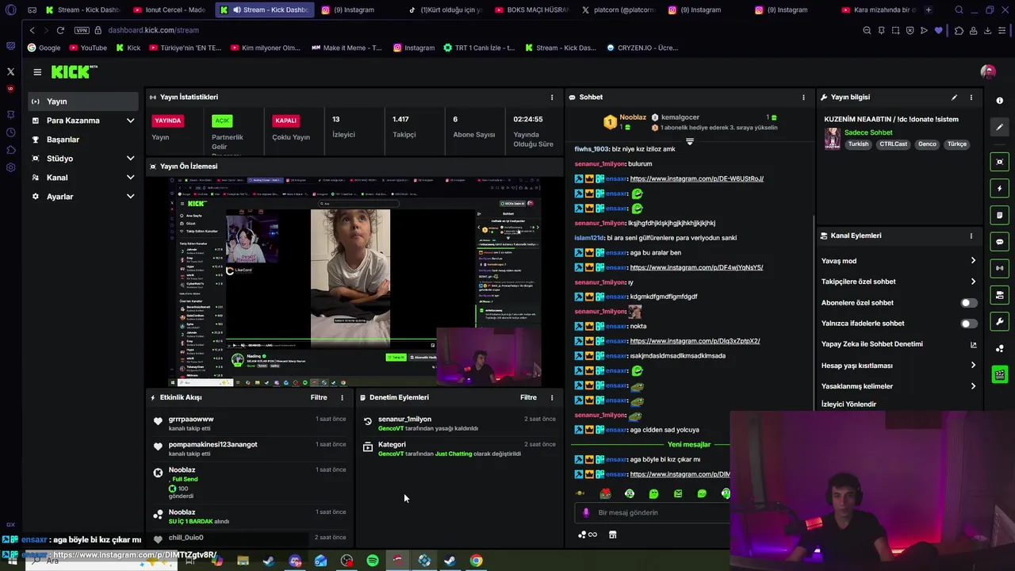Open the Kick hamburger menu
This screenshot has width=1015, height=571.
pyautogui.click(x=37, y=72)
